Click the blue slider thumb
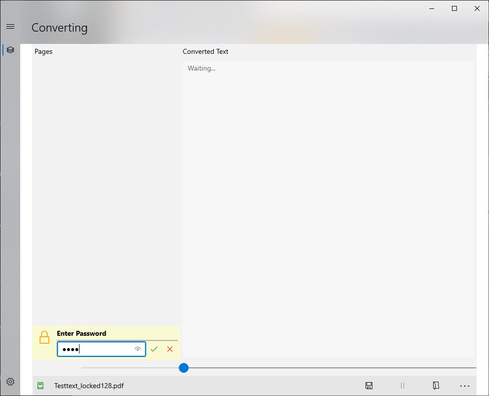The width and height of the screenshot is (489, 396). [x=184, y=368]
